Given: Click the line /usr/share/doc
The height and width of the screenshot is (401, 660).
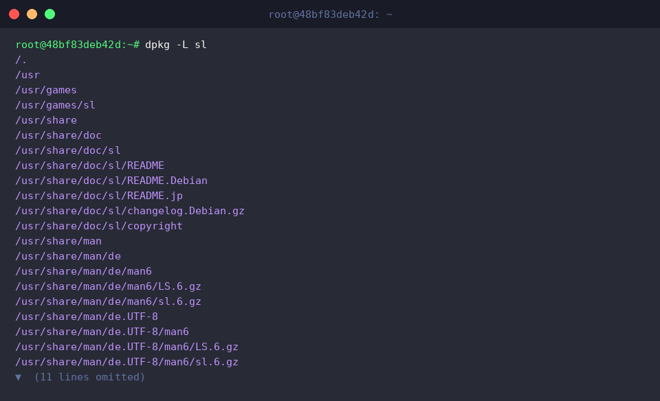Looking at the screenshot, I should coord(58,135).
